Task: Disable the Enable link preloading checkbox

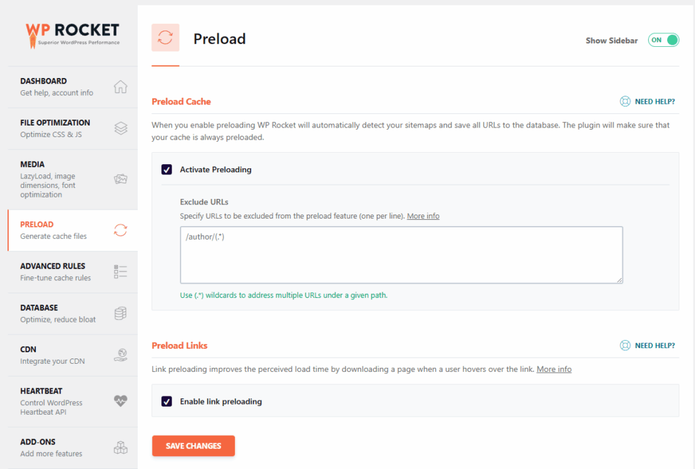Action: tap(167, 401)
